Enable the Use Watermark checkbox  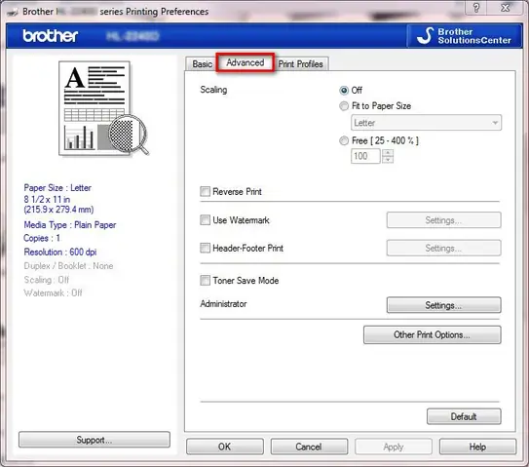(205, 220)
